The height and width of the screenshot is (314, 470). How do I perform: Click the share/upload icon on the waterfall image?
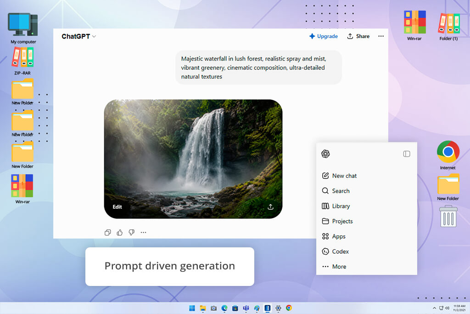(270, 207)
